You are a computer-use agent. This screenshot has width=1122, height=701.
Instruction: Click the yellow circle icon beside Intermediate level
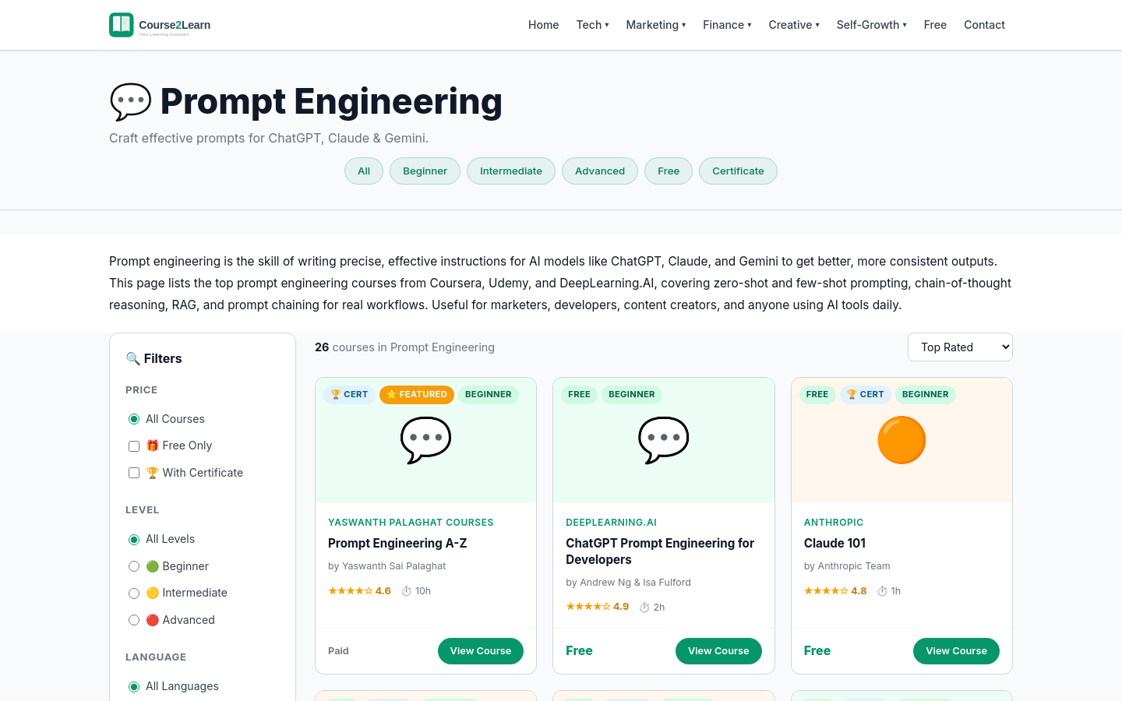pyautogui.click(x=153, y=593)
